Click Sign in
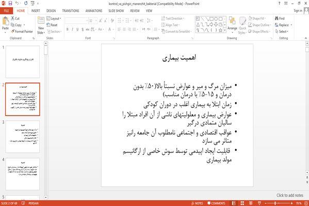The image size is (309, 206). coord(298,11)
